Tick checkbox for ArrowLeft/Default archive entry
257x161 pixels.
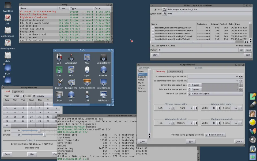(153, 34)
